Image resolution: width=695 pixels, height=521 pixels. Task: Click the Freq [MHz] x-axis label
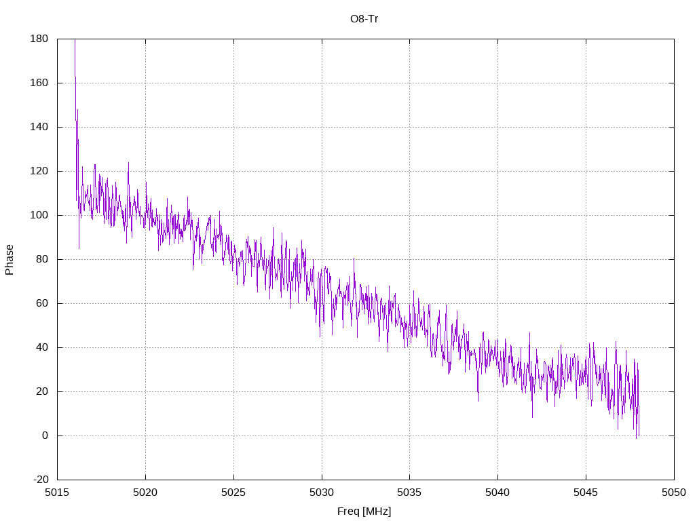(364, 512)
